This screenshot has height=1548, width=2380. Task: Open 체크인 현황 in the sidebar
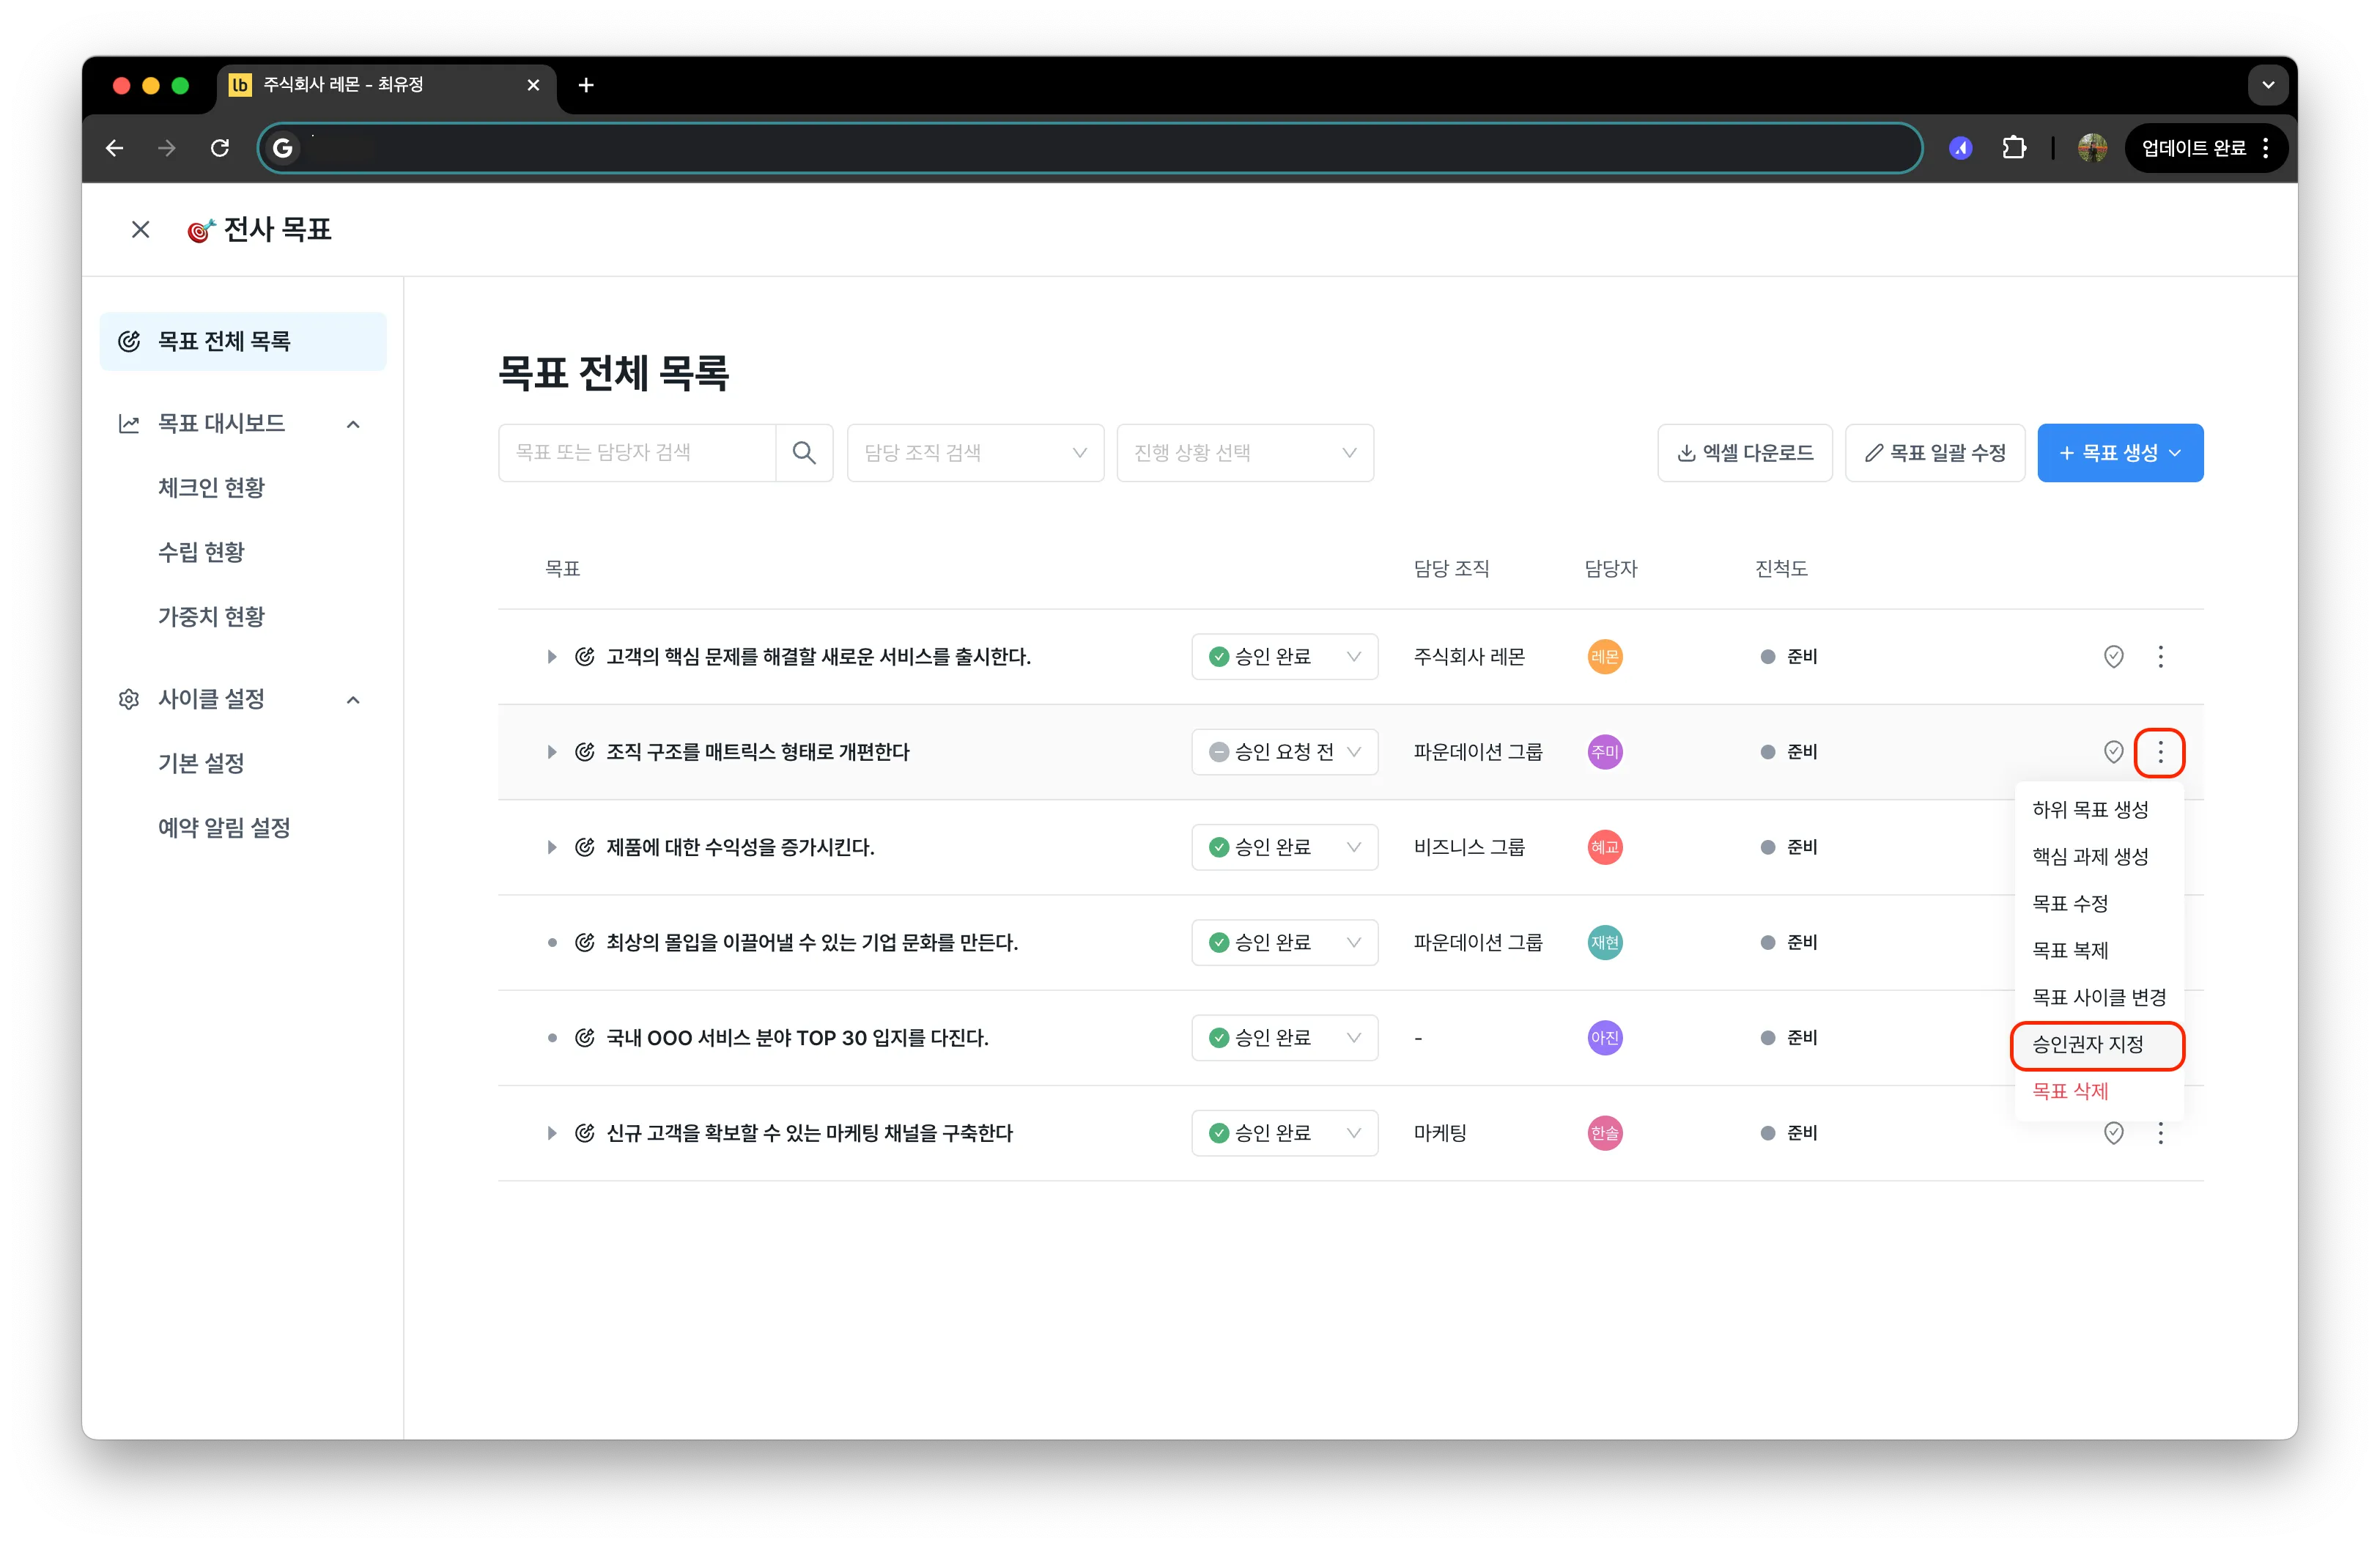[x=211, y=488]
